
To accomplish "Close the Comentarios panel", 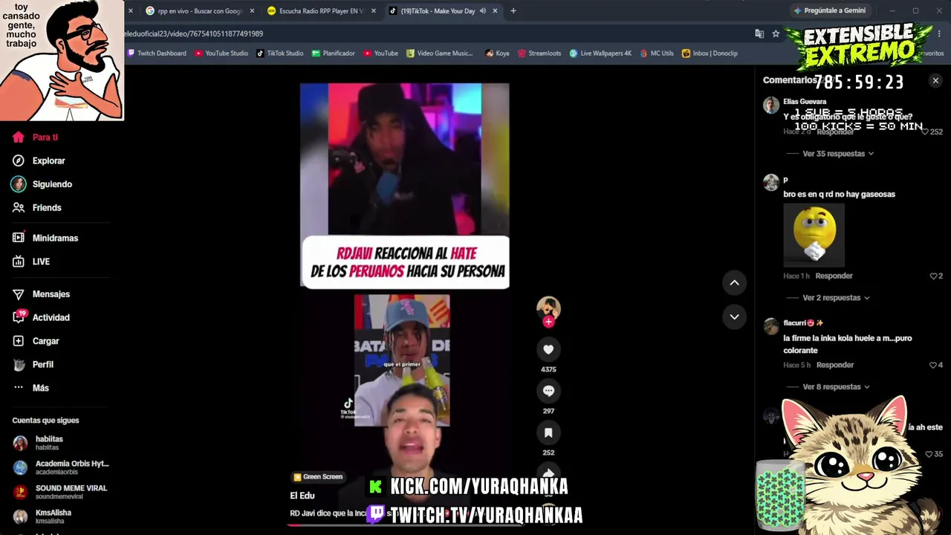I will pos(935,80).
